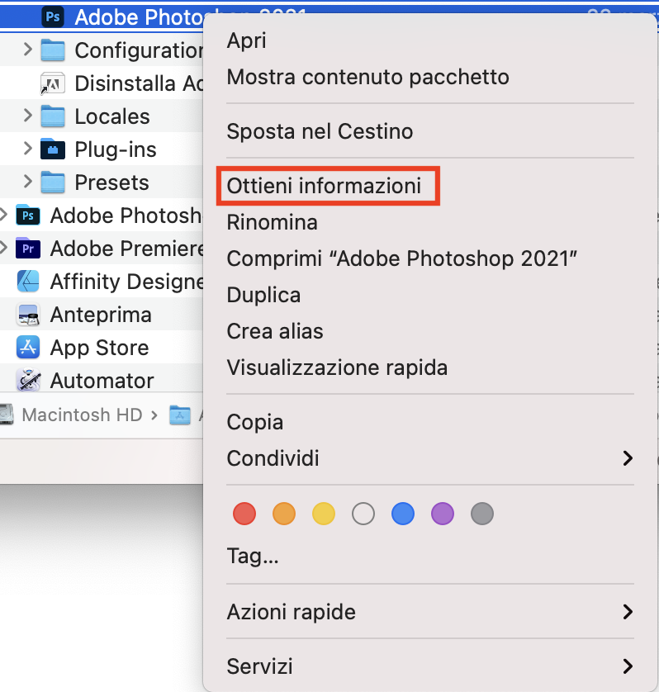Screen dimensions: 659x692
Task: Expand the Presets folder chevron
Action: point(27,182)
